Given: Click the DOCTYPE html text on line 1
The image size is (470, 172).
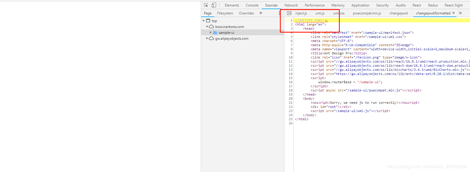Looking at the screenshot, I should point(309,21).
